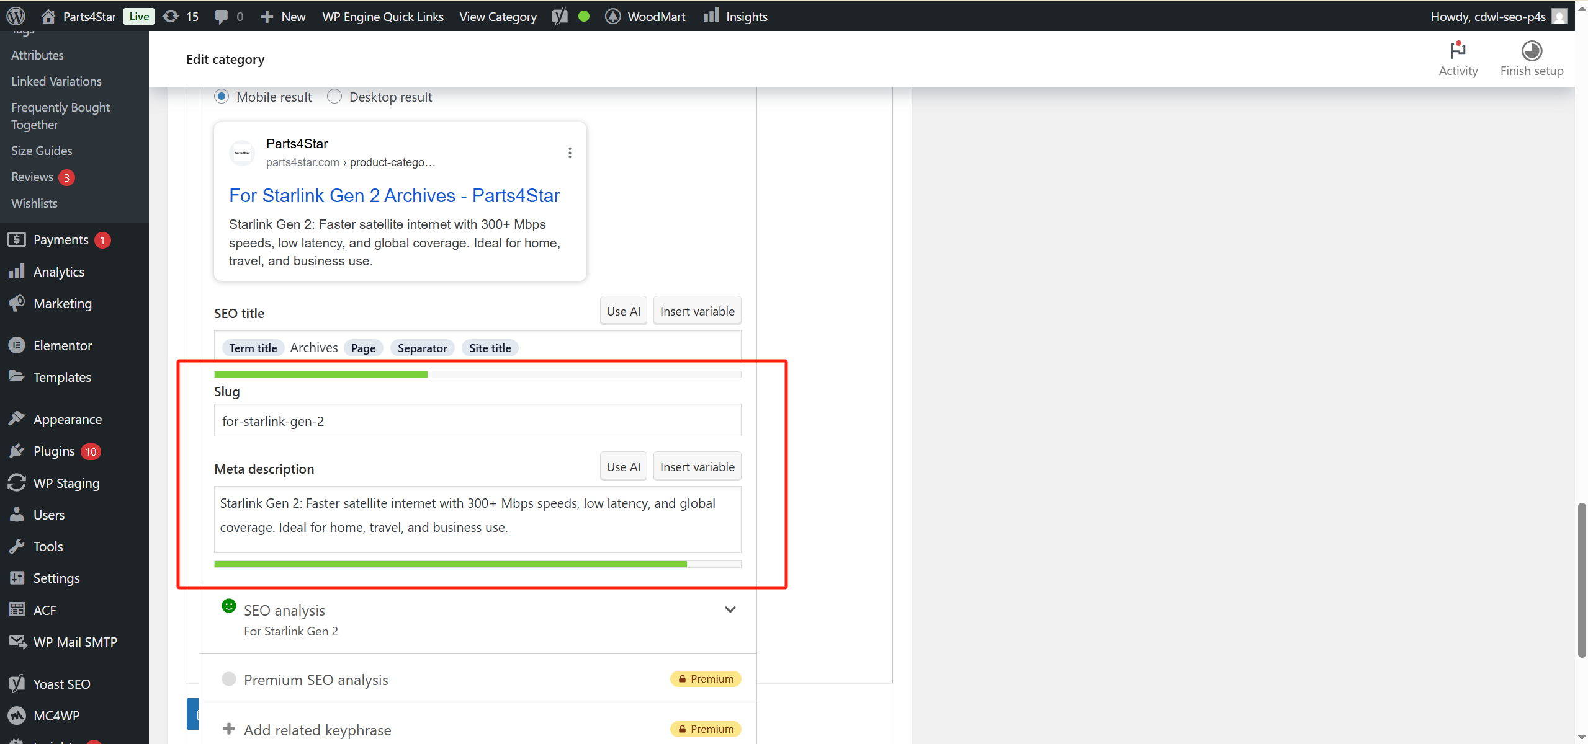
Task: Click the Activity flag icon
Action: pos(1458,51)
